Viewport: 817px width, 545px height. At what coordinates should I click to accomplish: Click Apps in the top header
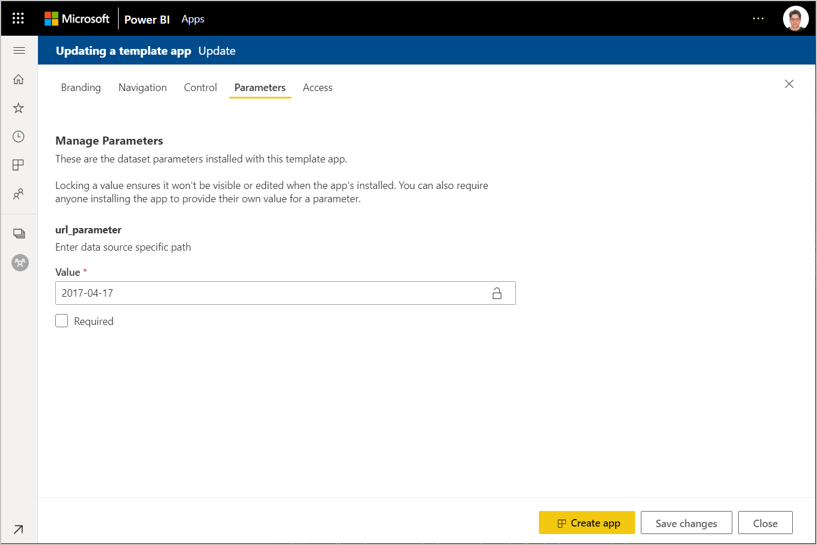(193, 19)
